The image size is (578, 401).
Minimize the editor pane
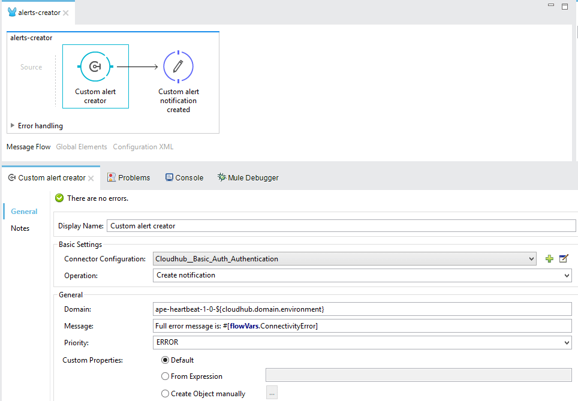(x=551, y=5)
